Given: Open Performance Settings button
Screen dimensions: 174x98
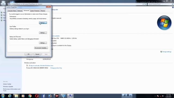Looking at the screenshot, I should pos(43,23).
